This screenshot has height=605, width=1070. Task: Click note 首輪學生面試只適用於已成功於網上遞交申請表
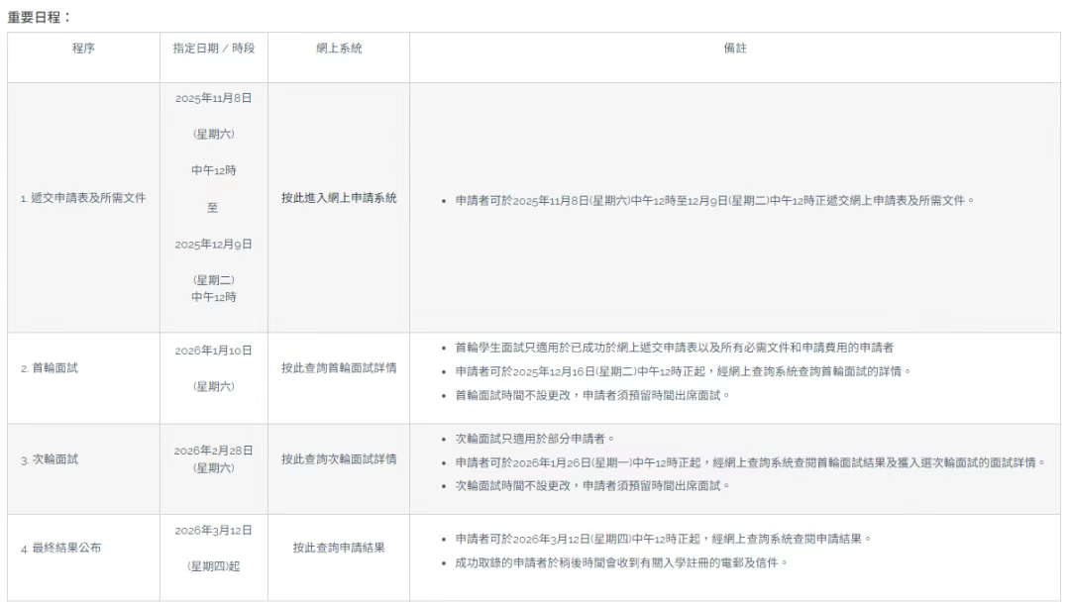(675, 348)
